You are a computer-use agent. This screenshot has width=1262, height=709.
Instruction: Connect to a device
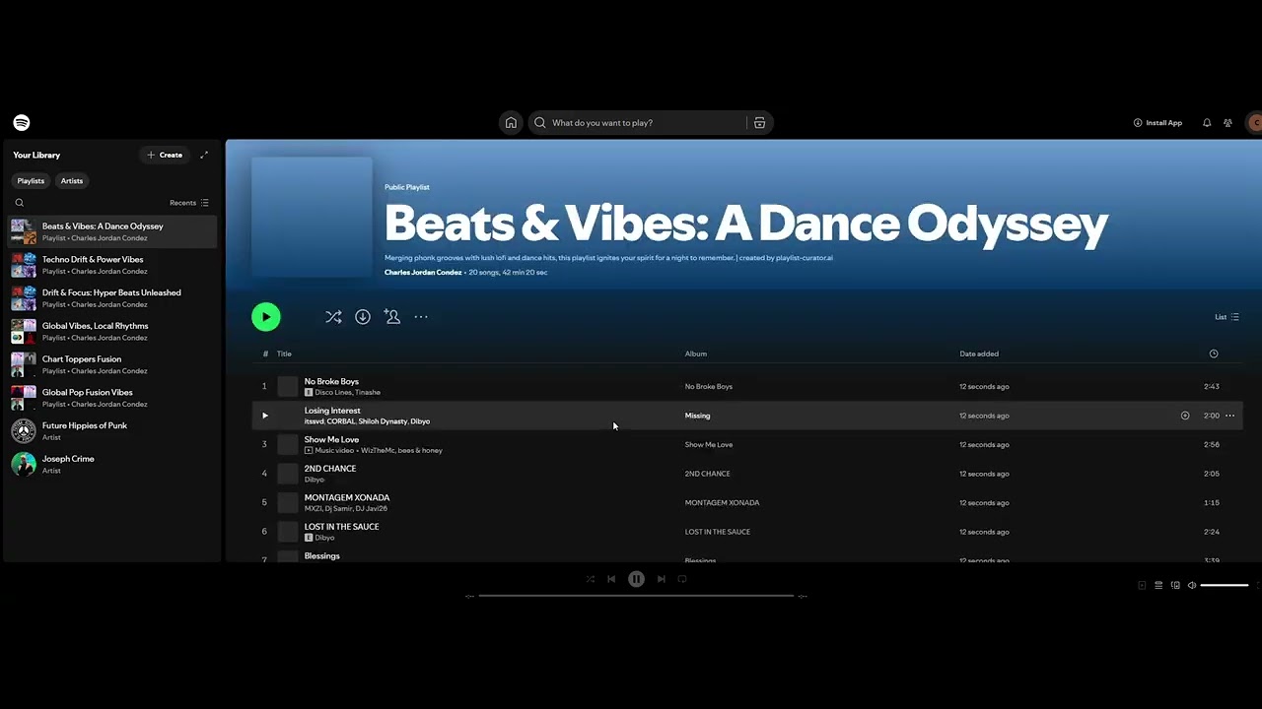tap(1175, 585)
